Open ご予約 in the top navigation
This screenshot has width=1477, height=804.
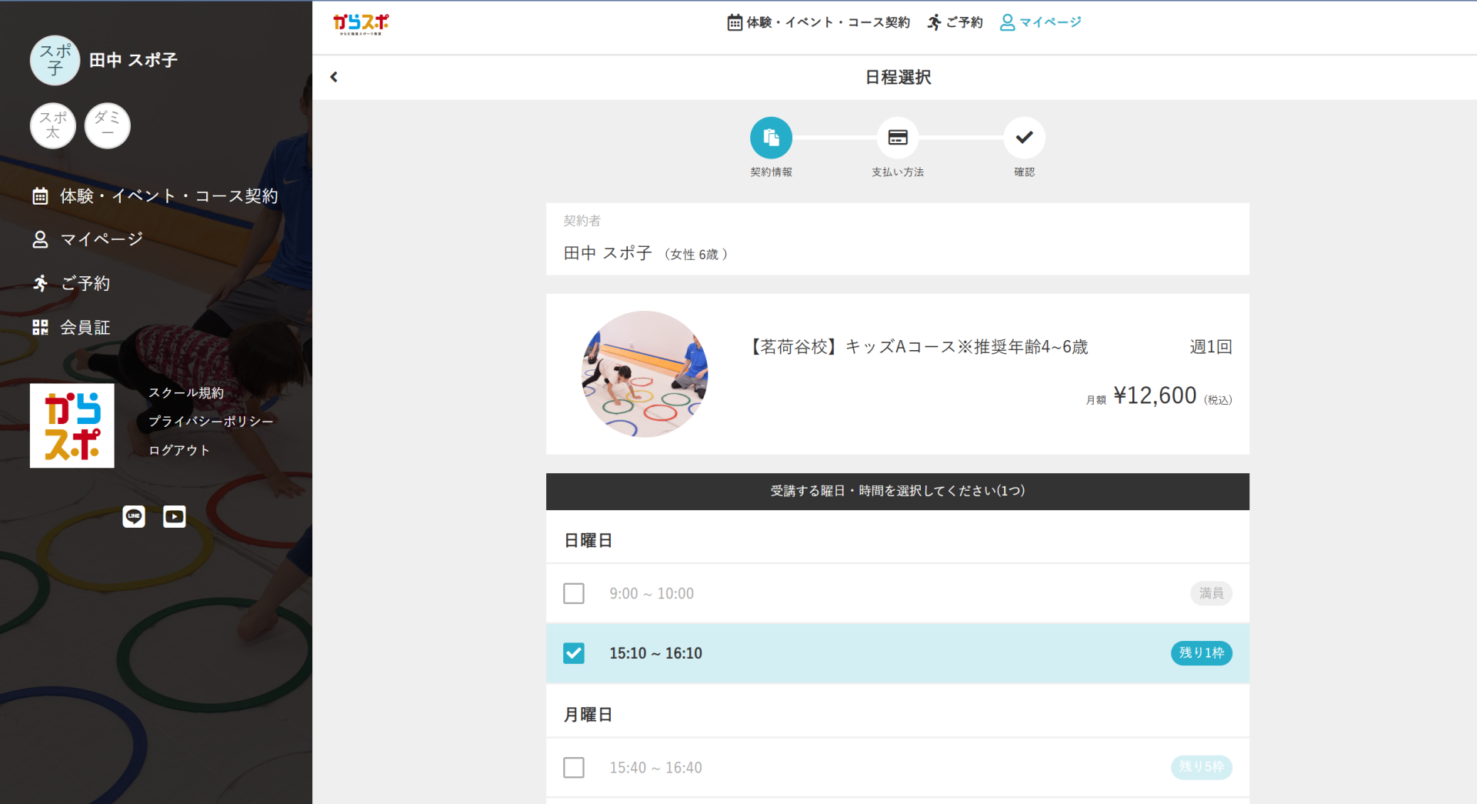coord(955,22)
